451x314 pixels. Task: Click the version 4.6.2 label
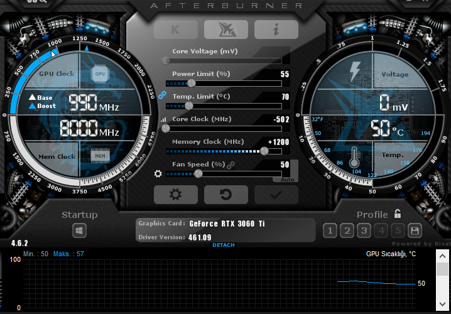(19, 243)
